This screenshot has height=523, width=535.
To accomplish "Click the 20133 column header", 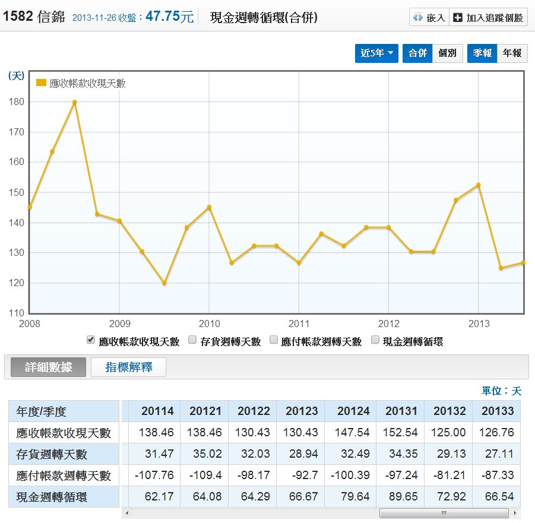I will point(498,411).
